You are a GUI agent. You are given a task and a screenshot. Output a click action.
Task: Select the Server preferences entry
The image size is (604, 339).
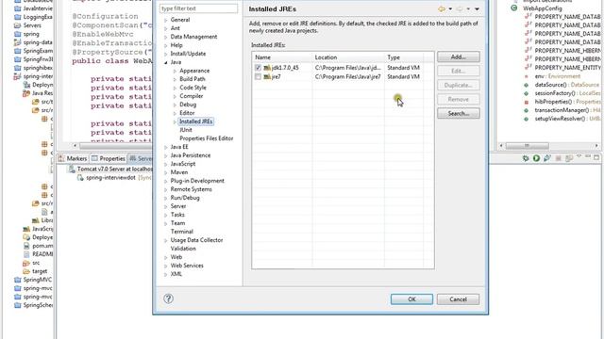[x=178, y=206]
